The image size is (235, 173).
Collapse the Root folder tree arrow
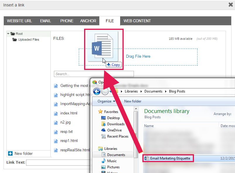pos(8,34)
